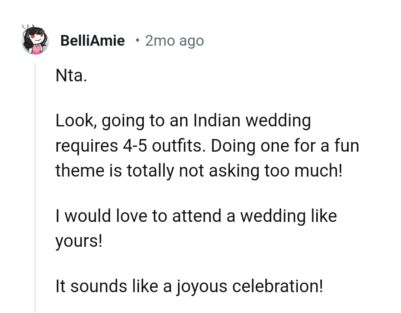Click the word "celebration!"
Screen dimensions: 401x313
[278, 287]
